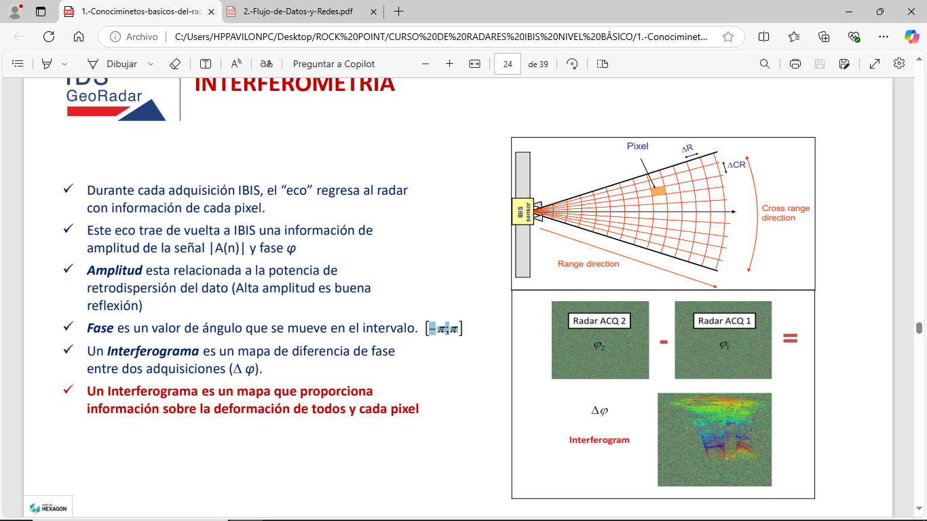The width and height of the screenshot is (927, 521).
Task: Expand the Dibujar options dropdown arrow
Action: (151, 64)
